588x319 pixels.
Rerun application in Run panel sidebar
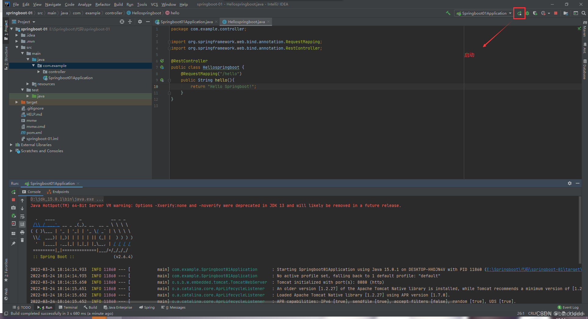click(13, 192)
